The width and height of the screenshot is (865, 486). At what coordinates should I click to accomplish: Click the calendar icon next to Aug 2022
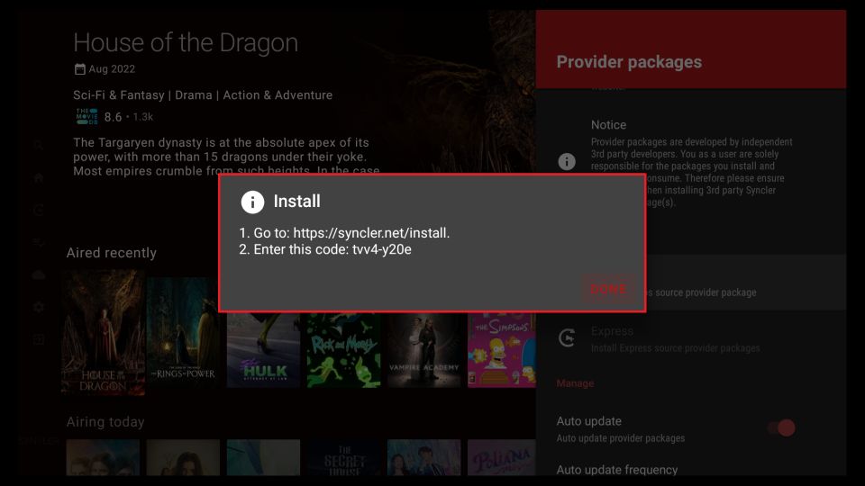pyautogui.click(x=79, y=69)
